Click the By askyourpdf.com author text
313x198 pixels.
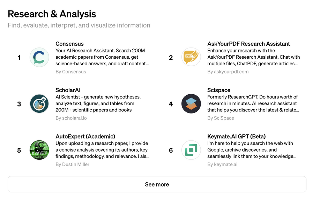pos(228,72)
